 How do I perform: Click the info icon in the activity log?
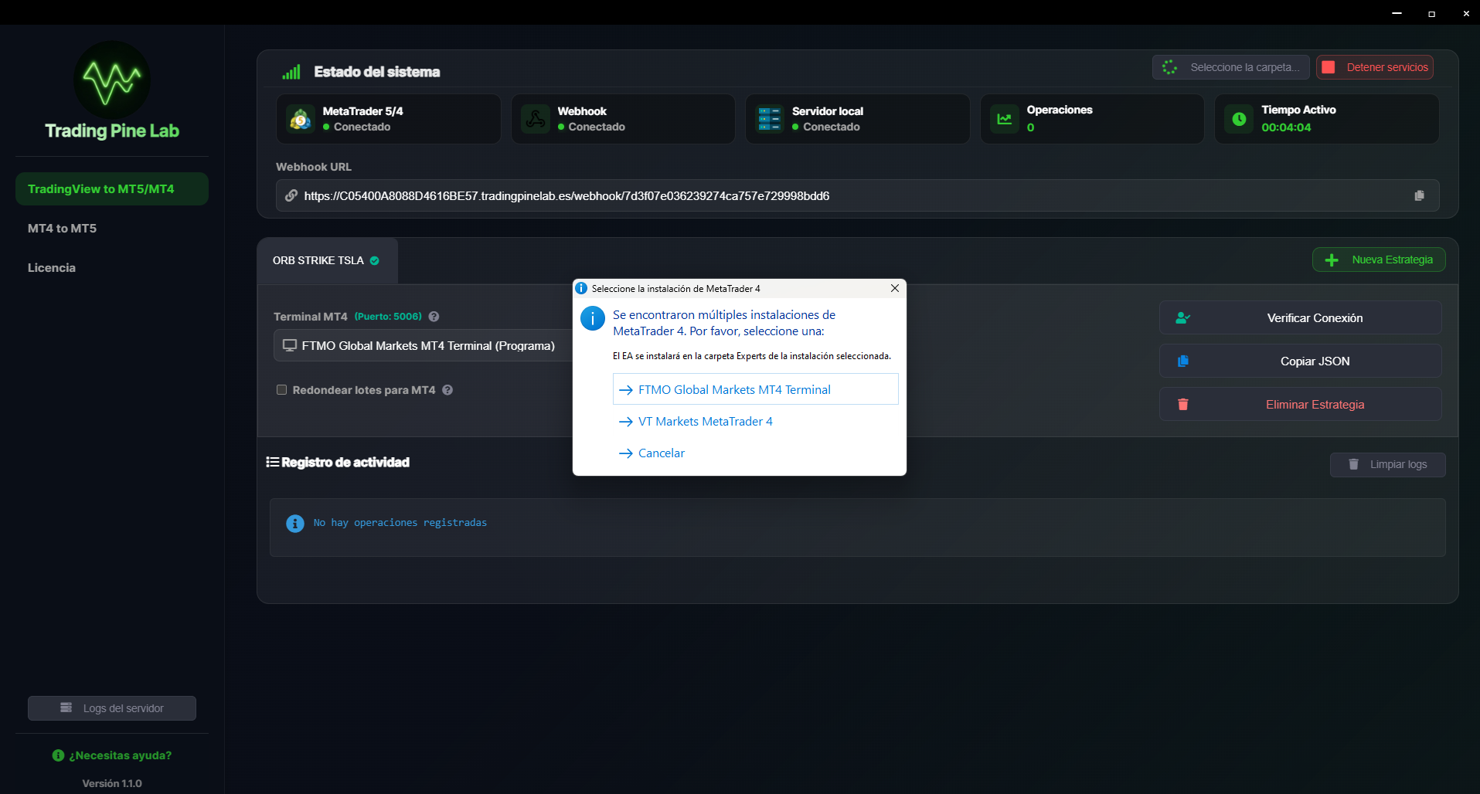tap(295, 524)
